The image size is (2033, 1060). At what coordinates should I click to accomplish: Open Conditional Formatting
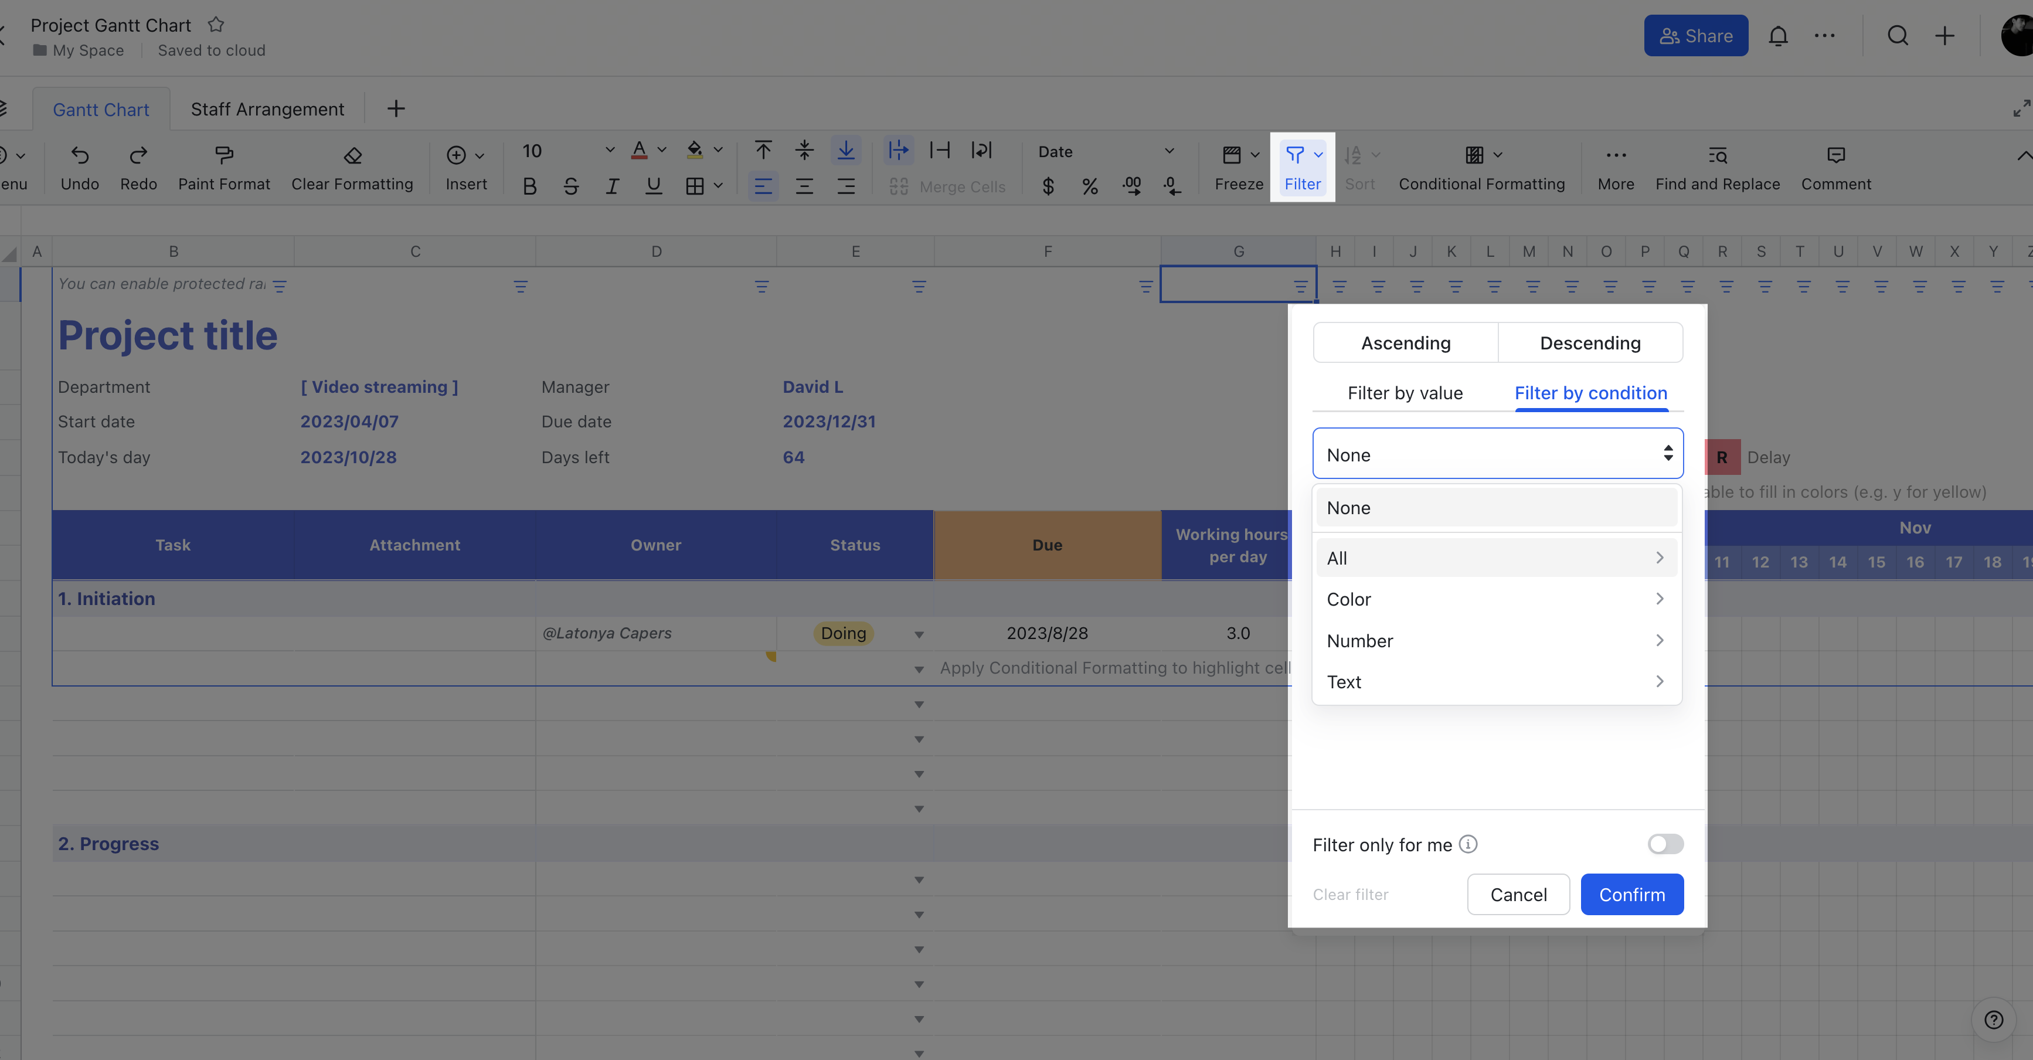pyautogui.click(x=1482, y=166)
